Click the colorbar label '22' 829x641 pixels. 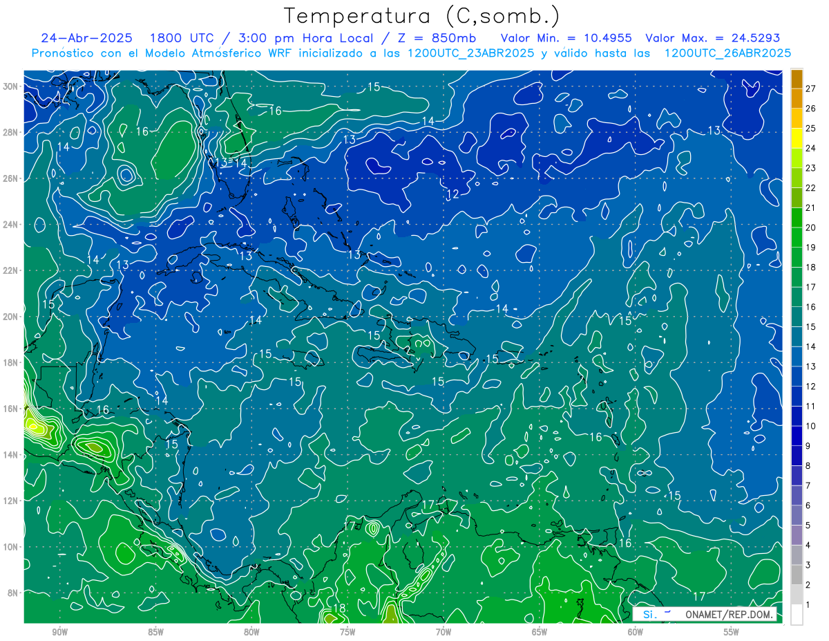(x=811, y=187)
